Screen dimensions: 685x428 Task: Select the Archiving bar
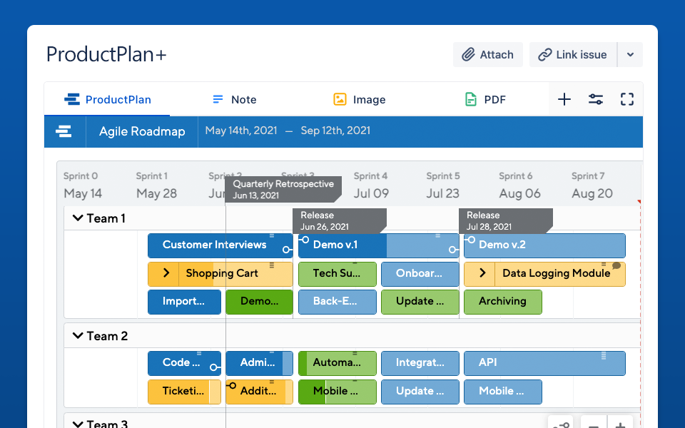click(503, 302)
